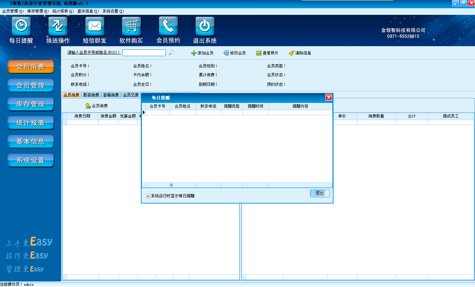The width and height of the screenshot is (475, 287).
Task: Switch to the 套餐消费 tab
Action: point(111,95)
